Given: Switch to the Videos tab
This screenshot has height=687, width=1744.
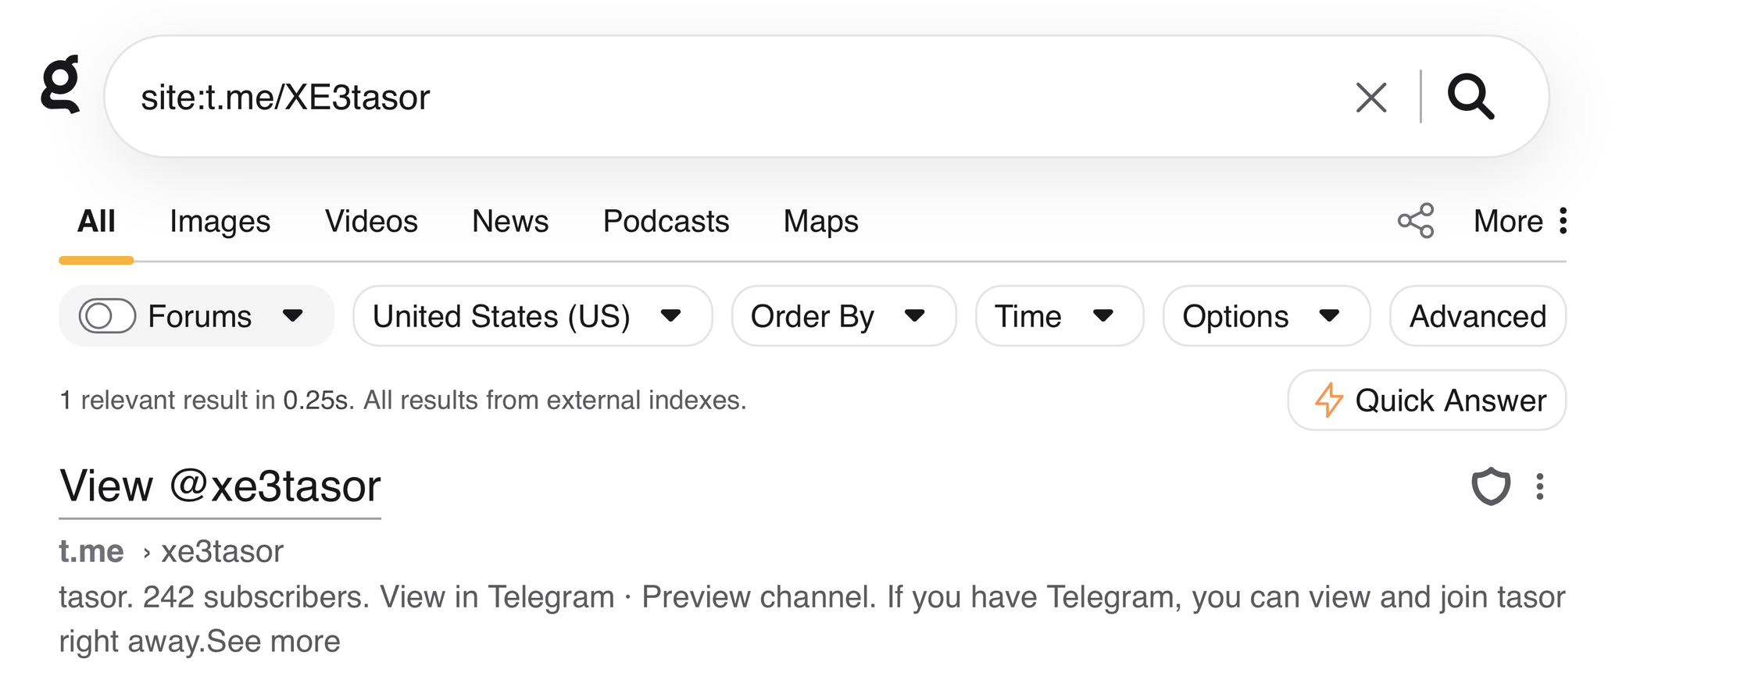Looking at the screenshot, I should click(371, 222).
